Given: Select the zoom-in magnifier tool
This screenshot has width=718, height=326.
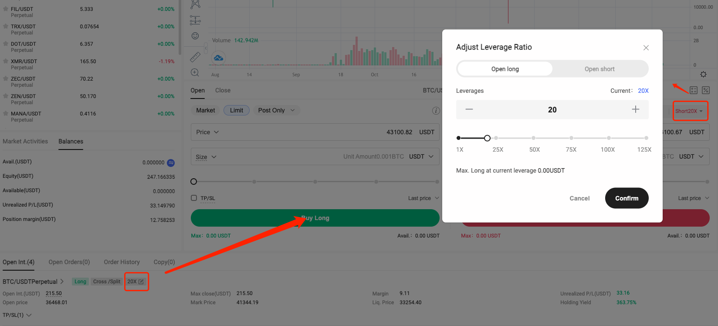Looking at the screenshot, I should 195,73.
